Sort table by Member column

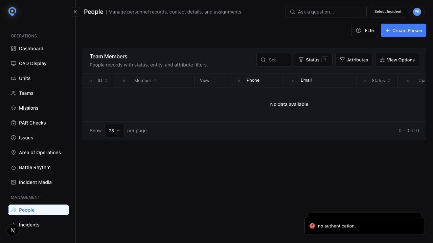pyautogui.click(x=145, y=80)
